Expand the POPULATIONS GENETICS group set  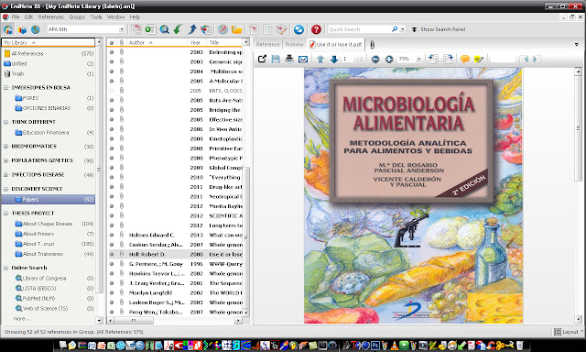[x=6, y=160]
